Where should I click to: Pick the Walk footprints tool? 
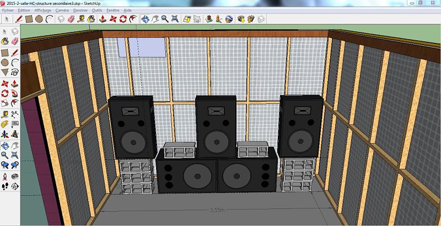click(x=5, y=186)
